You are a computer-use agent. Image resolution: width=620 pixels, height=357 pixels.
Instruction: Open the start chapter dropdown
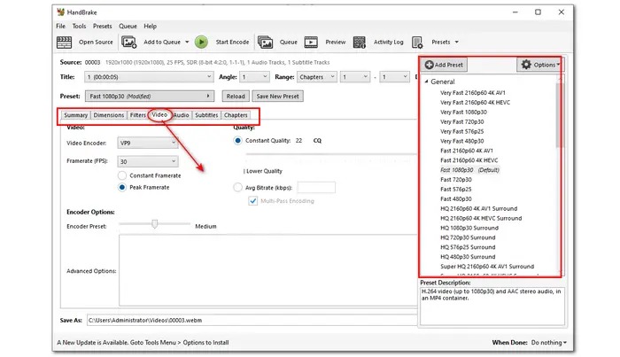pyautogui.click(x=355, y=77)
